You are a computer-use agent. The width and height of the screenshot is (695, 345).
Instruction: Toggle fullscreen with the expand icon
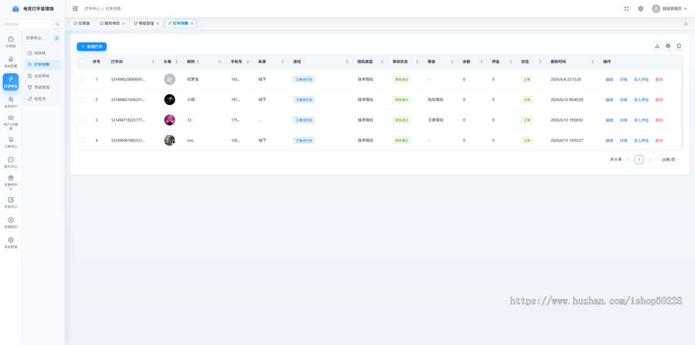pyautogui.click(x=626, y=9)
